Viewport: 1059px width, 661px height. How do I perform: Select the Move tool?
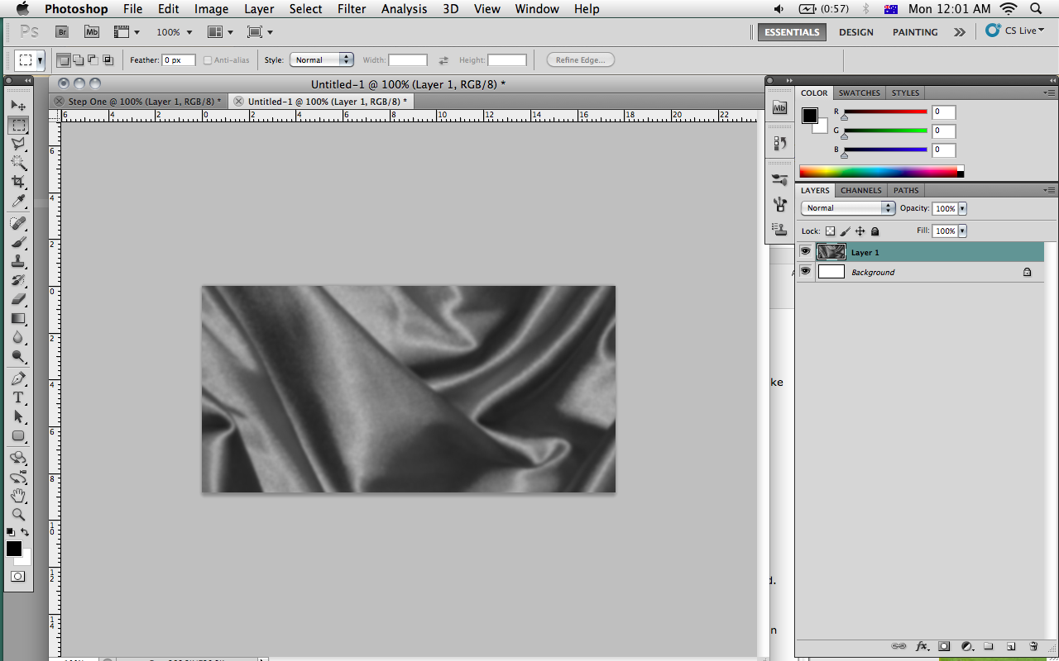coord(18,106)
